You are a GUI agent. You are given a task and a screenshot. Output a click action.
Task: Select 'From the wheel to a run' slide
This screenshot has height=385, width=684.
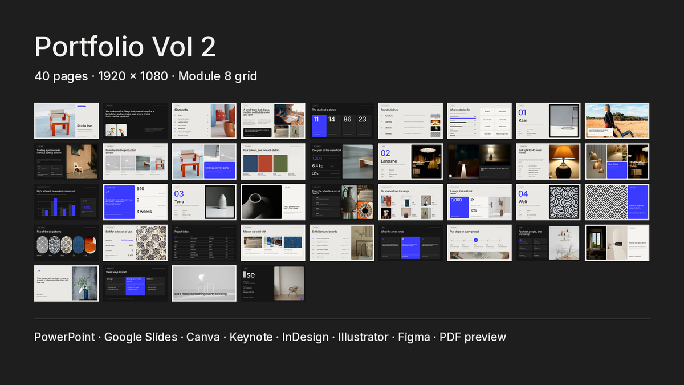(x=342, y=202)
